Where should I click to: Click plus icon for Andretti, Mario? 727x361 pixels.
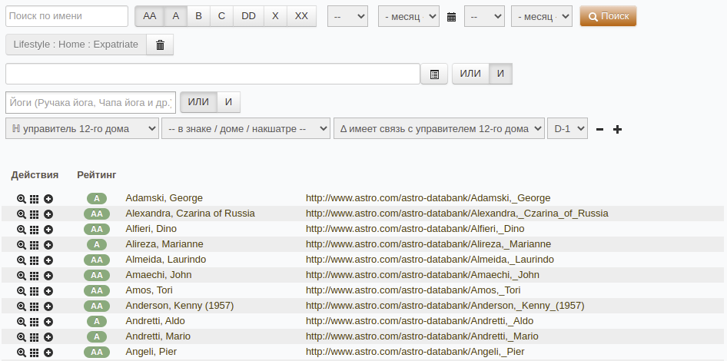coord(48,337)
